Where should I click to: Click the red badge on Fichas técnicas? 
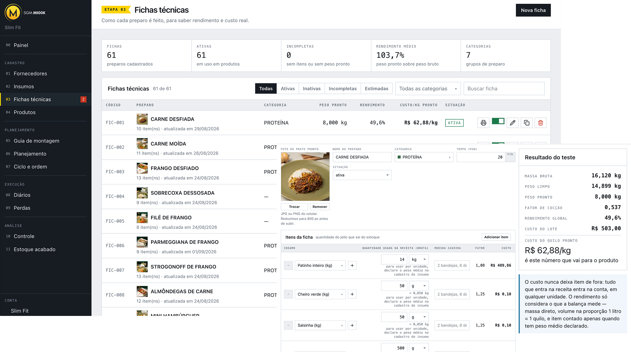[84, 99]
